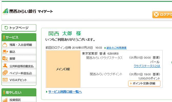Screen dimensions: 172x102
Task: Click the 関西みらい銀行 logo icon
Action: [5, 11]
